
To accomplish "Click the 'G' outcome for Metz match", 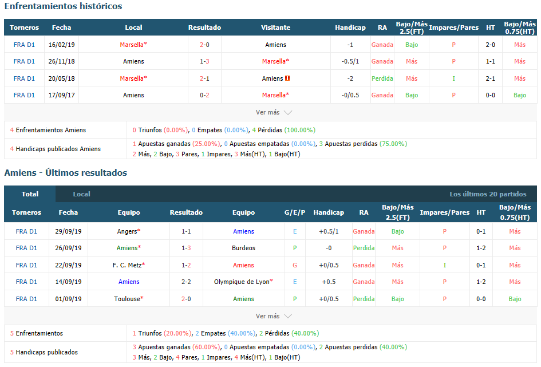I will click(295, 265).
